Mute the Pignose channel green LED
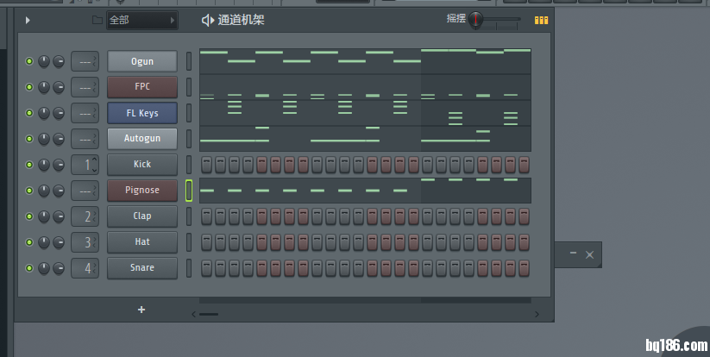 coord(29,191)
